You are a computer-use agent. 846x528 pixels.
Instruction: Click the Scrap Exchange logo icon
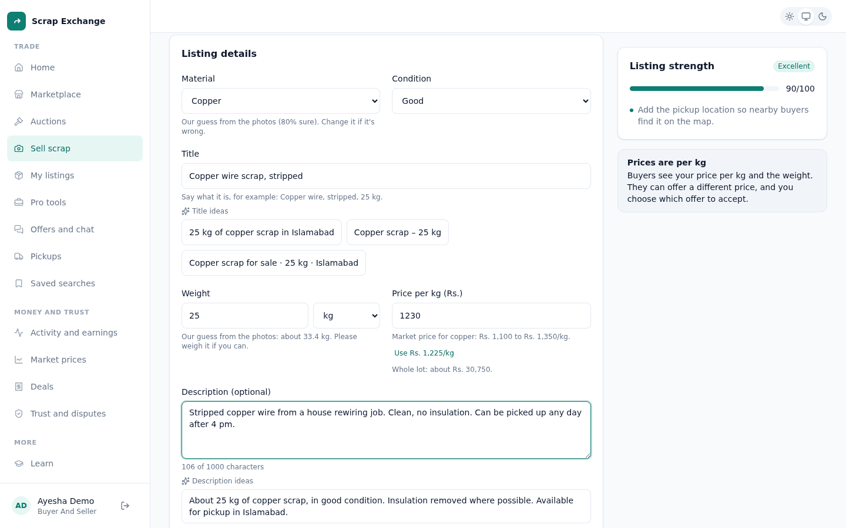[x=16, y=21]
